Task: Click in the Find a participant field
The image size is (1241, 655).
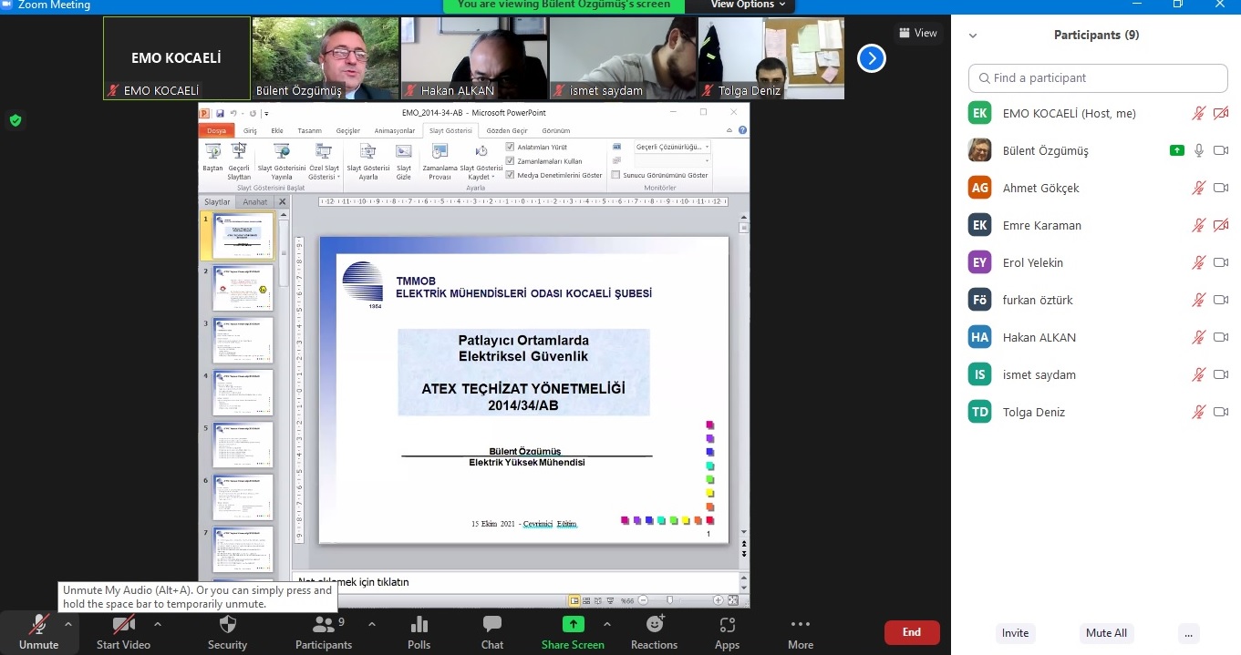Action: point(1098,78)
